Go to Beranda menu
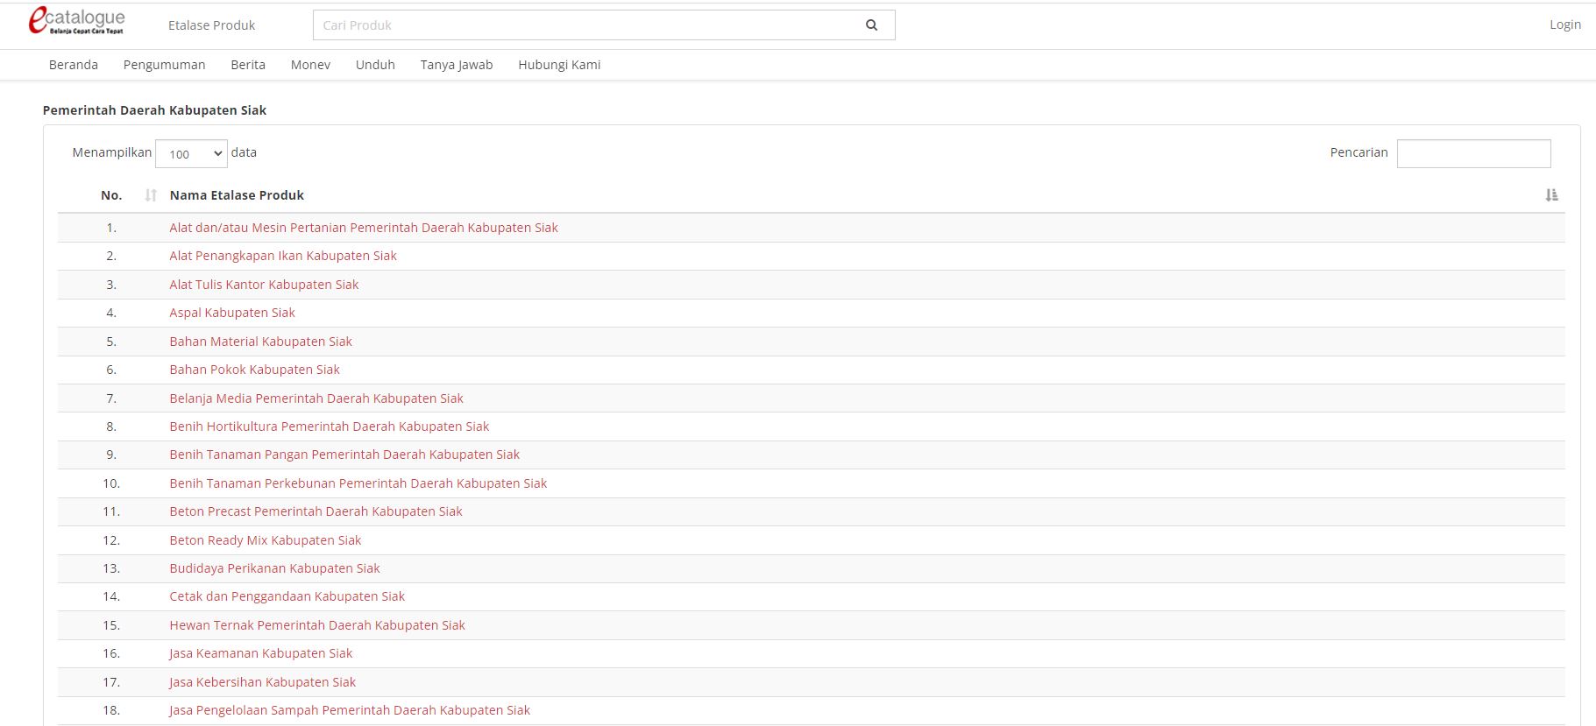1596x726 pixels. tap(74, 65)
